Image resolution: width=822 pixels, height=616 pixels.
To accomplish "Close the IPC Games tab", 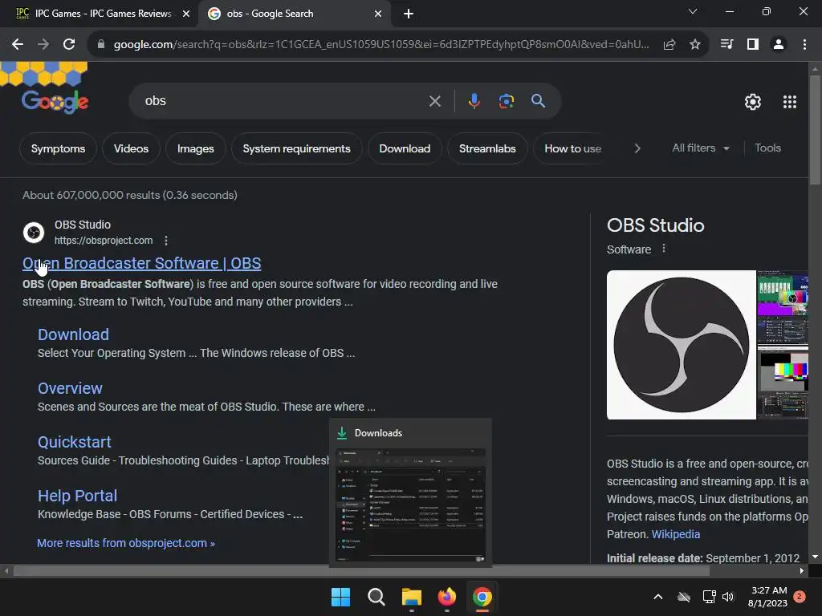I will [186, 14].
